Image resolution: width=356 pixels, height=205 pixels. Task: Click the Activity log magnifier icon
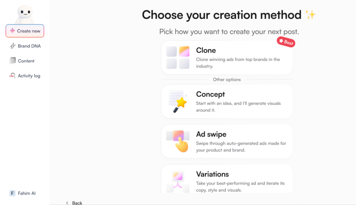pos(13,76)
